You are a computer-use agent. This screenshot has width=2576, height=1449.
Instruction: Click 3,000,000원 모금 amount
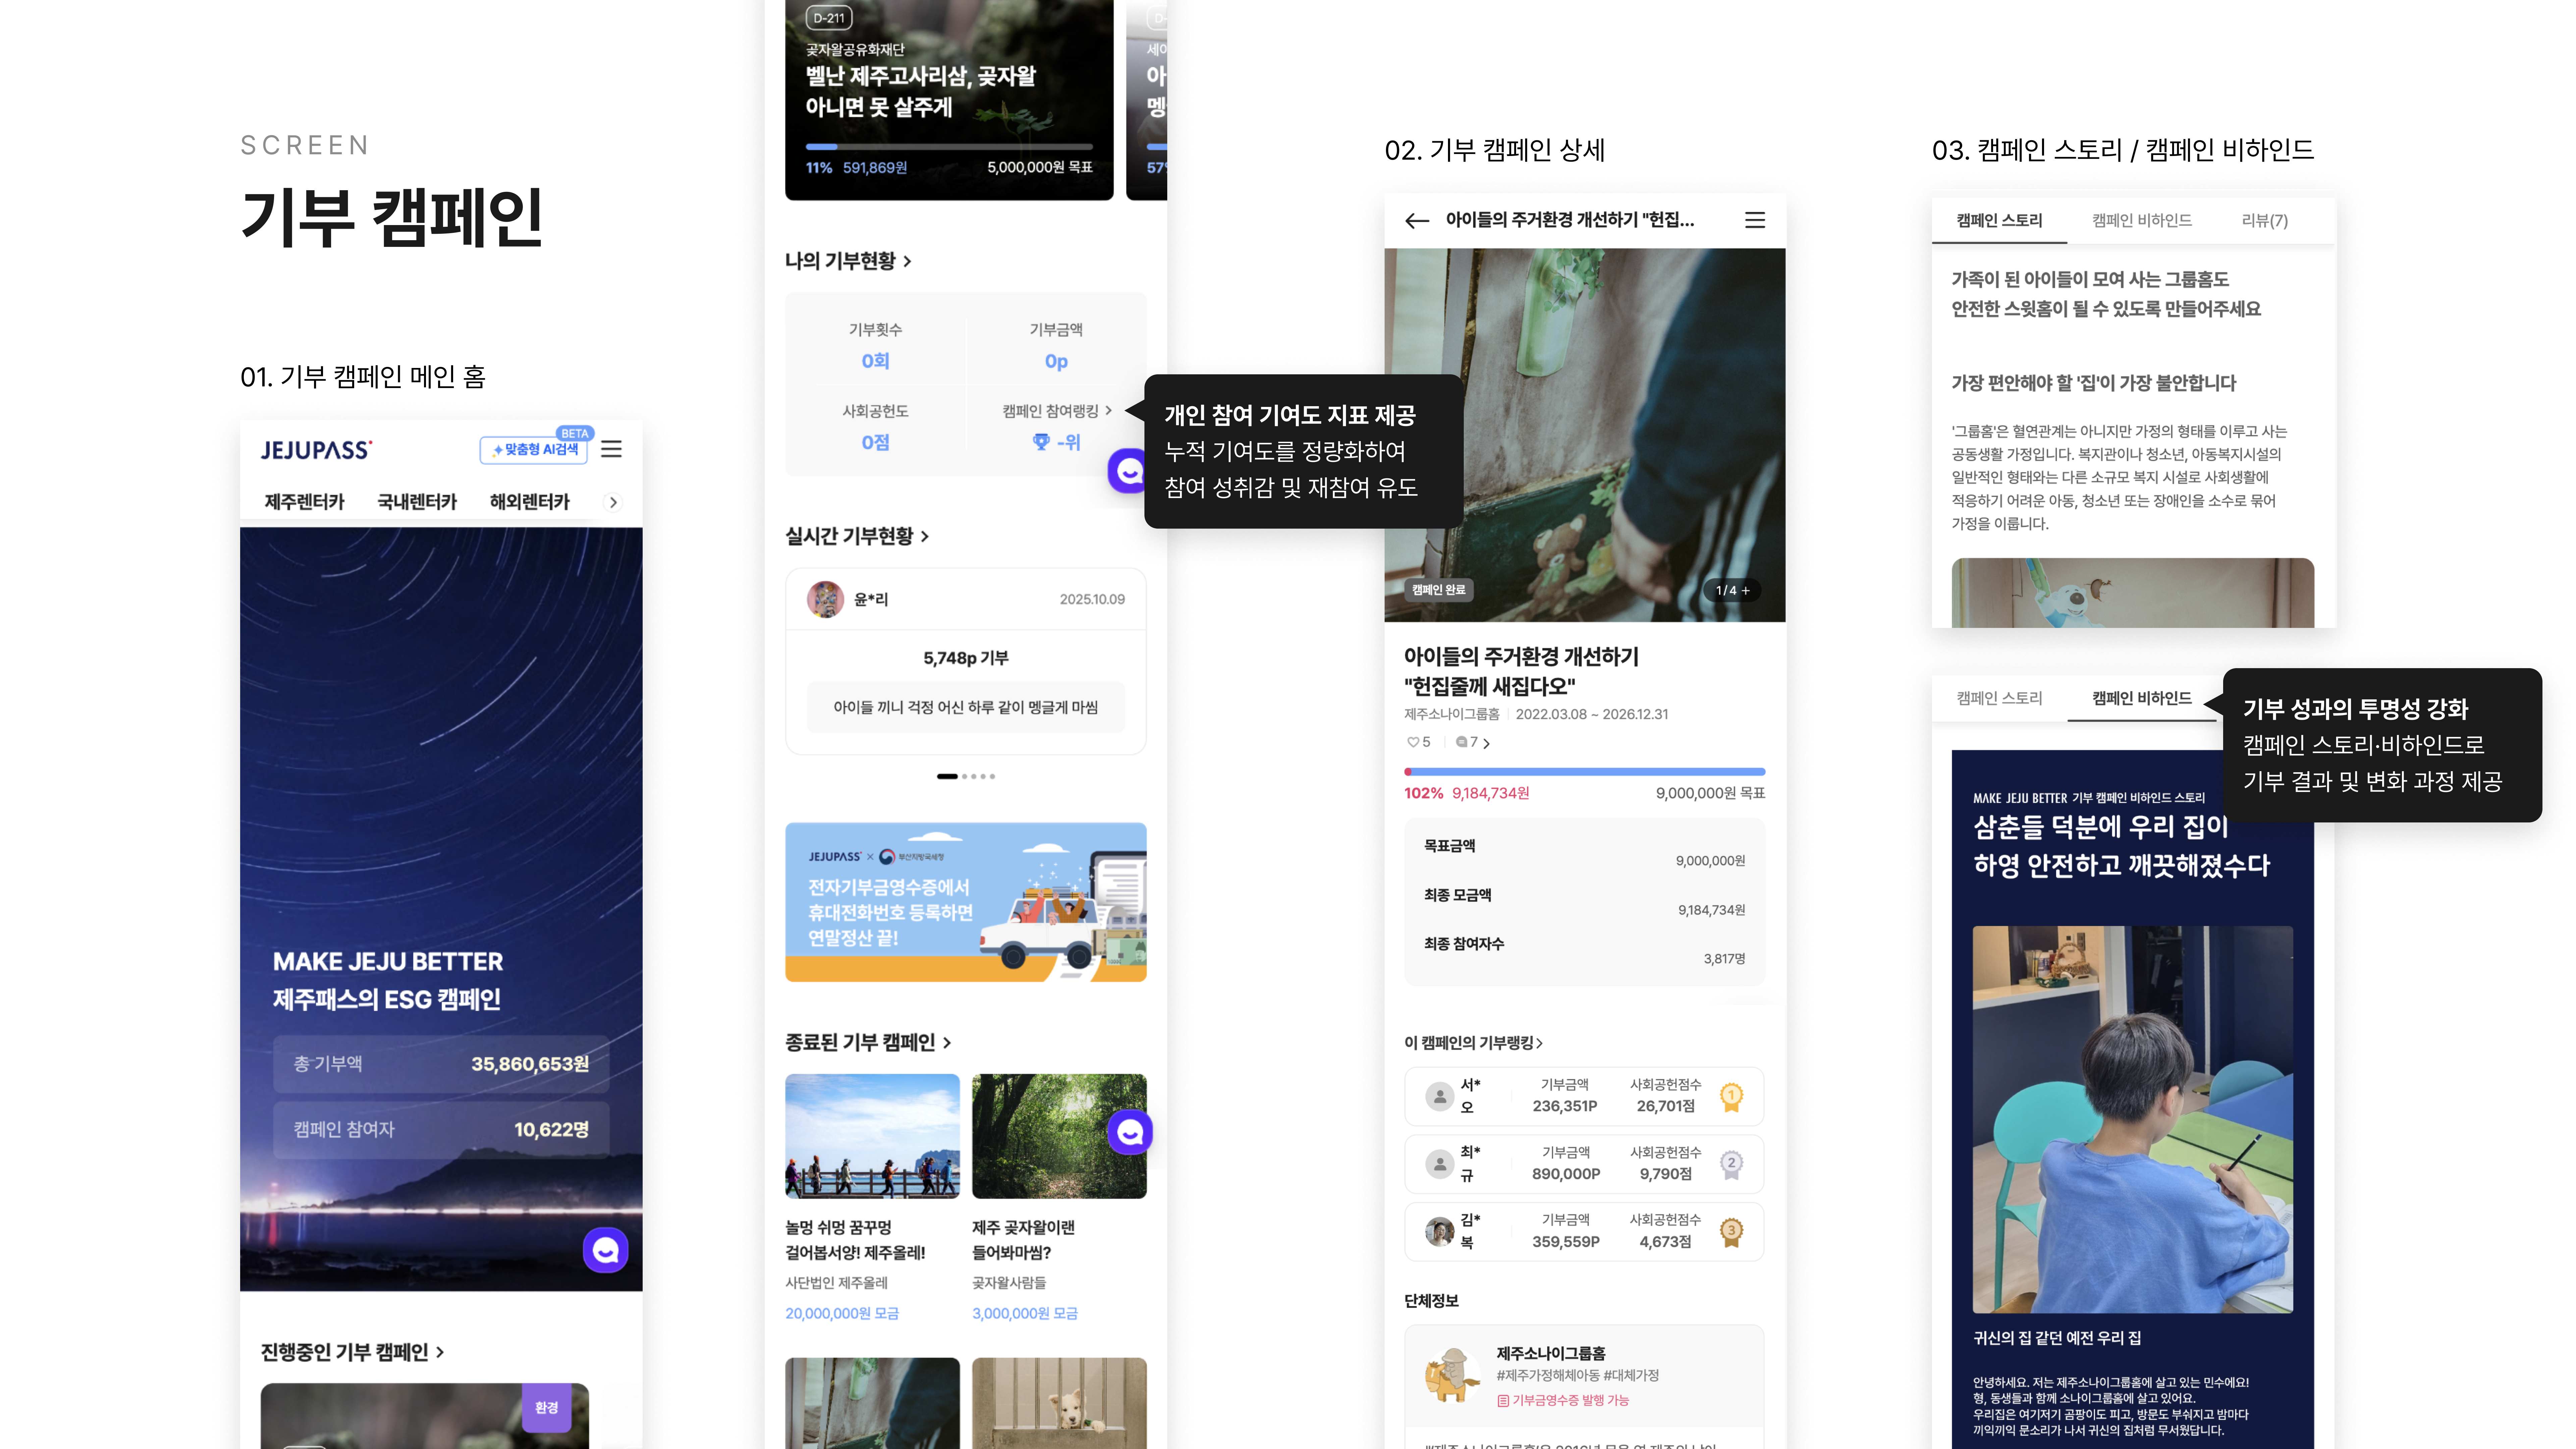click(x=1025, y=1313)
